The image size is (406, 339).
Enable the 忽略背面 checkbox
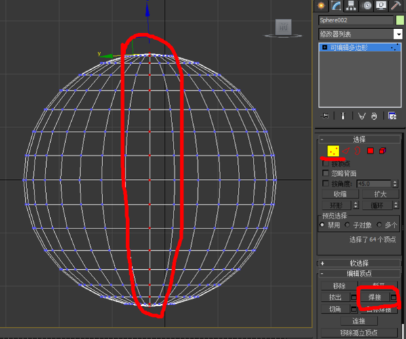(325, 173)
